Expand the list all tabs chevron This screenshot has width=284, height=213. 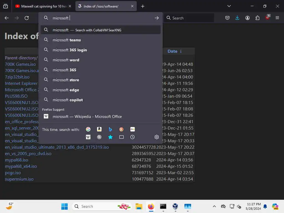[229, 6]
